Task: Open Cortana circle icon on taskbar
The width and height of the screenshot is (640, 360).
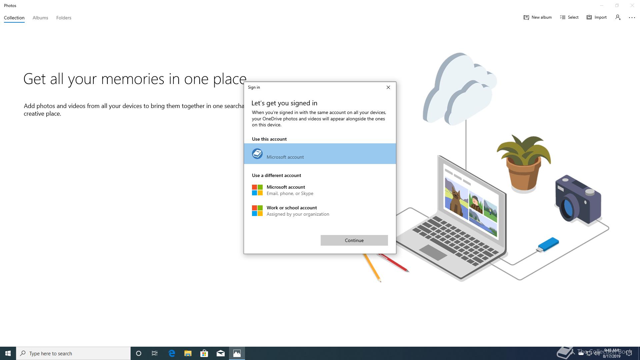Action: pyautogui.click(x=139, y=353)
